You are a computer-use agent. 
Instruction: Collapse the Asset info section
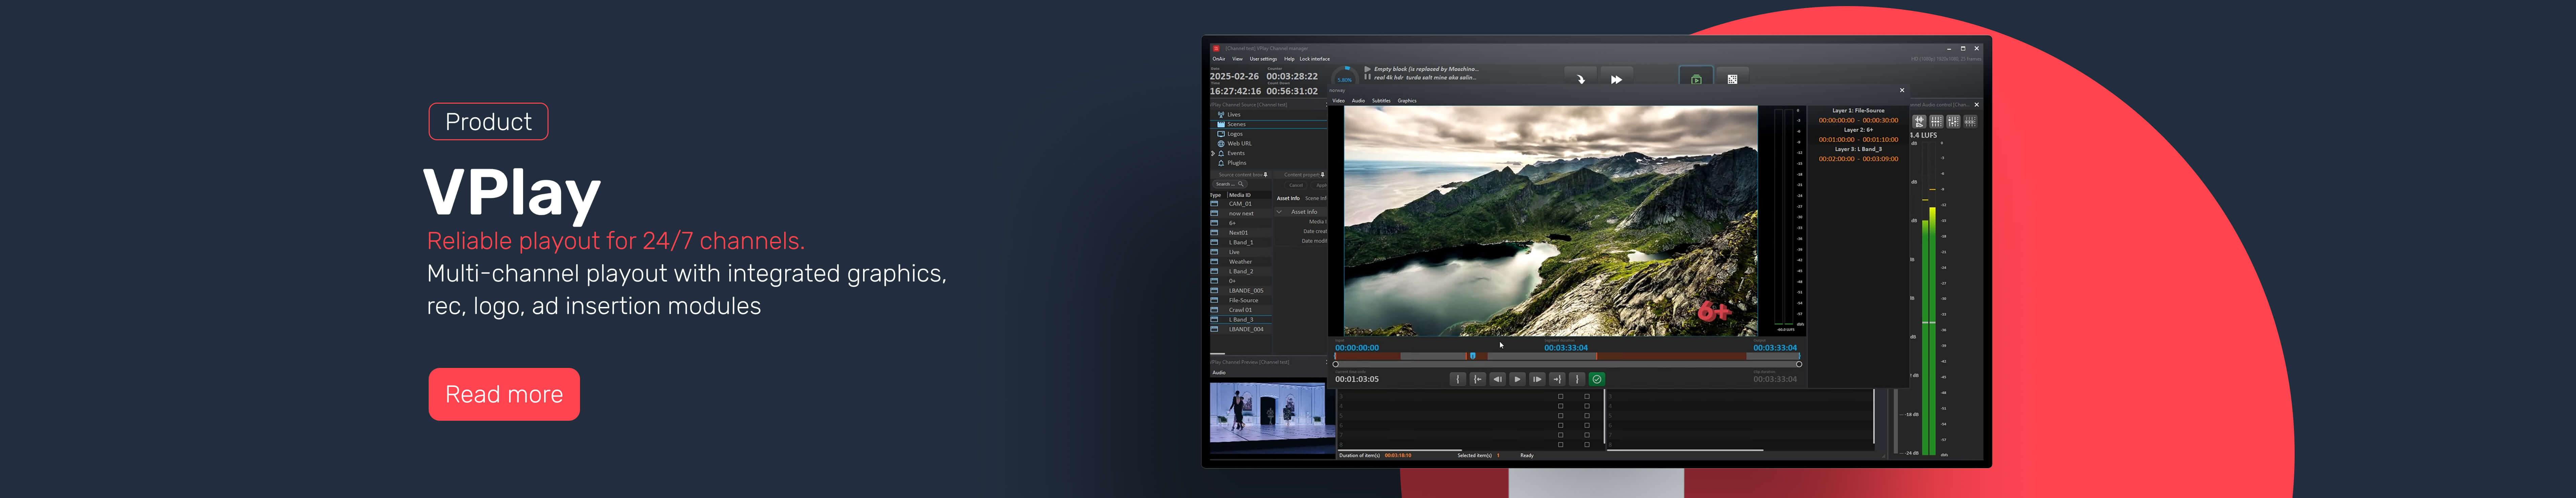tap(1279, 212)
